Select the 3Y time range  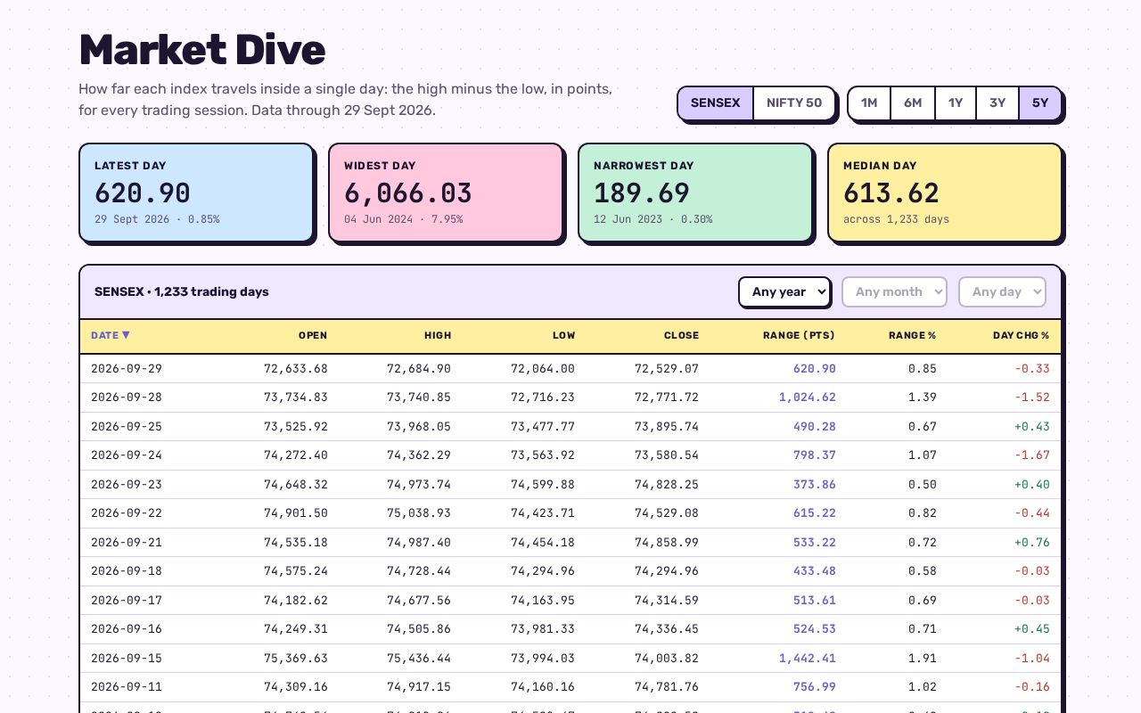997,102
